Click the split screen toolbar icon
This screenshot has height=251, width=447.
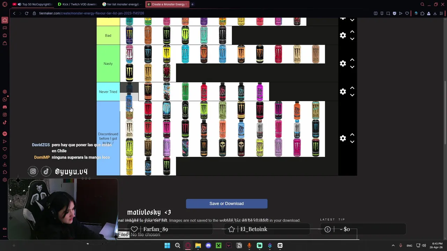pyautogui.click(x=375, y=13)
